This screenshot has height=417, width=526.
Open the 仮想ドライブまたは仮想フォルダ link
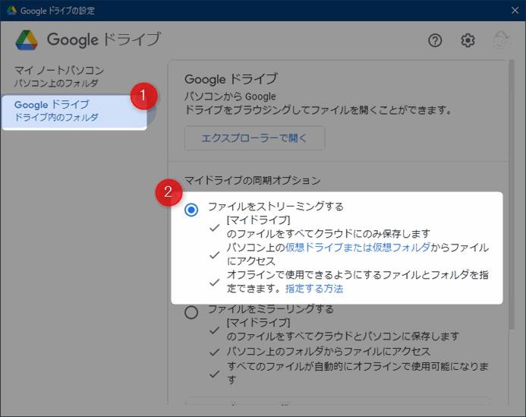coord(357,248)
